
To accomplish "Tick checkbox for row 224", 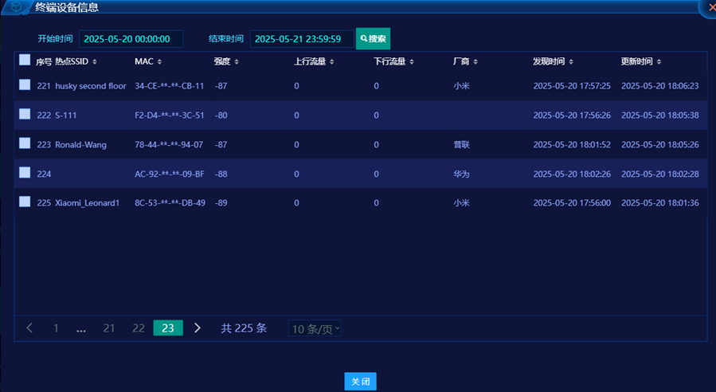I will [x=25, y=172].
